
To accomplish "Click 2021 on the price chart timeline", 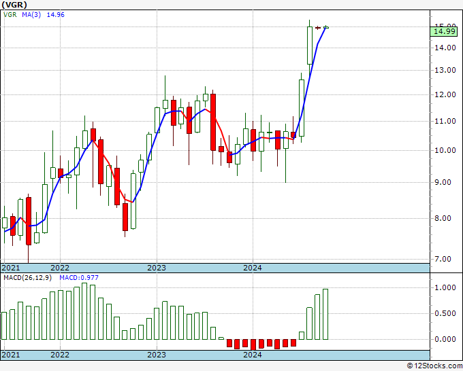I will click(x=11, y=268).
